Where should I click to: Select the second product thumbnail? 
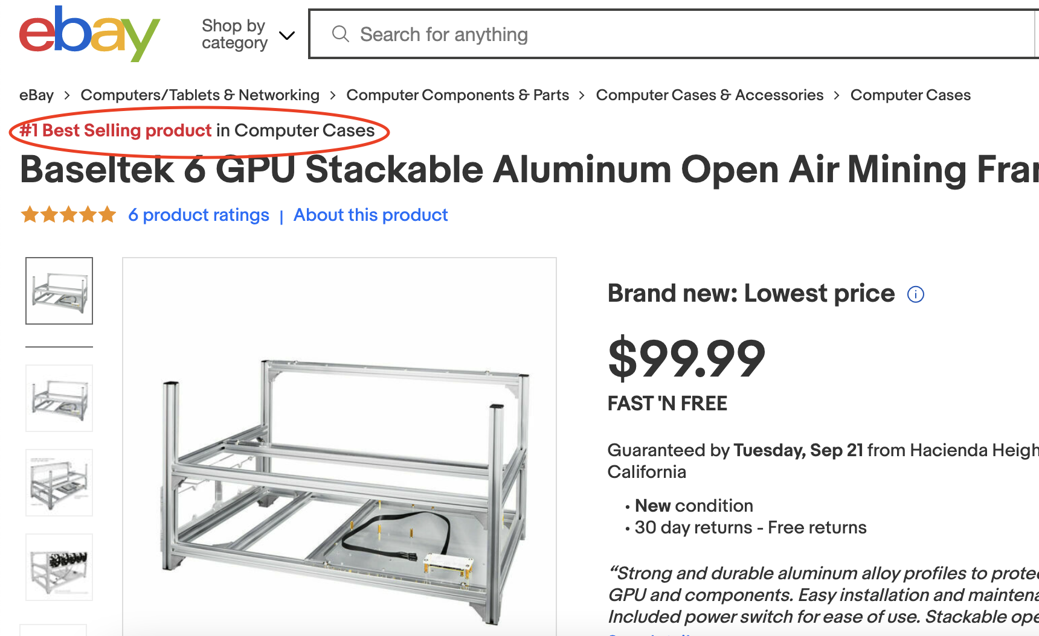pyautogui.click(x=59, y=398)
